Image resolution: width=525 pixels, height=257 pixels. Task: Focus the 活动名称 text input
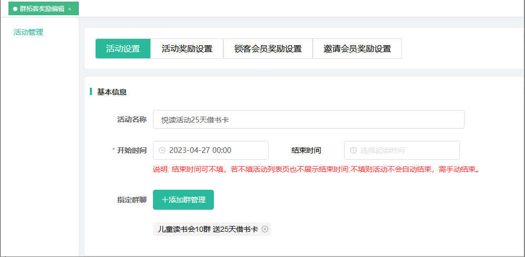(x=308, y=119)
